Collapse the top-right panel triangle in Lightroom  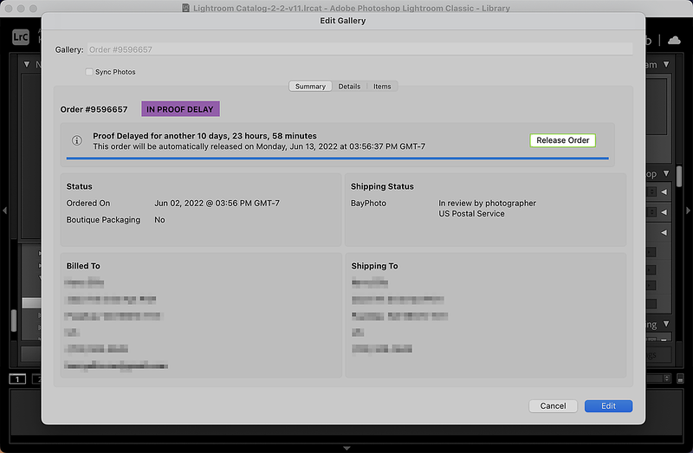tap(666, 64)
